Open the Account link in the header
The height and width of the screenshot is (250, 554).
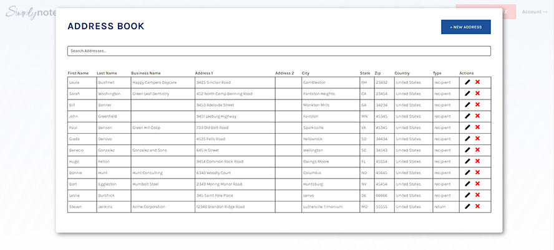534,12
